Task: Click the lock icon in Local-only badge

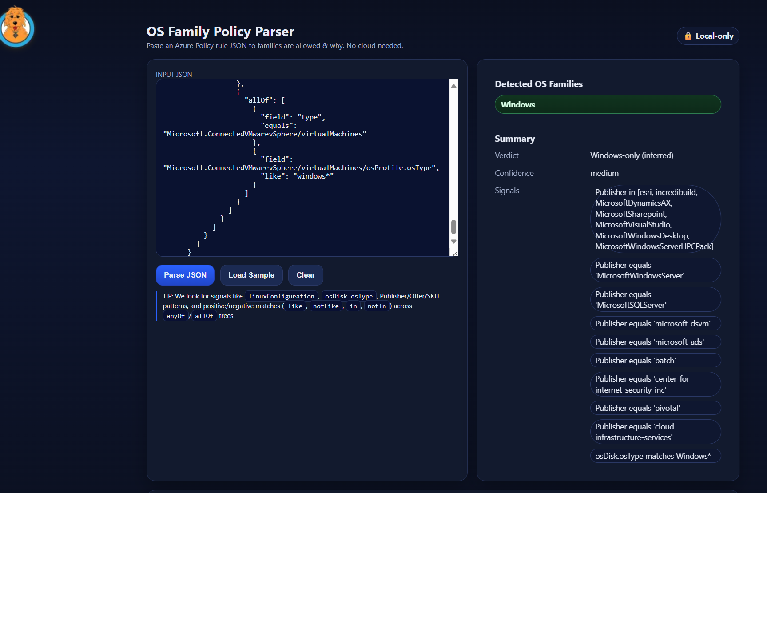Action: coord(688,36)
